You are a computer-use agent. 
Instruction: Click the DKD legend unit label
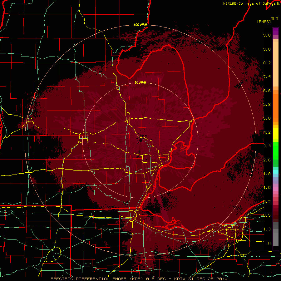(x=274, y=18)
